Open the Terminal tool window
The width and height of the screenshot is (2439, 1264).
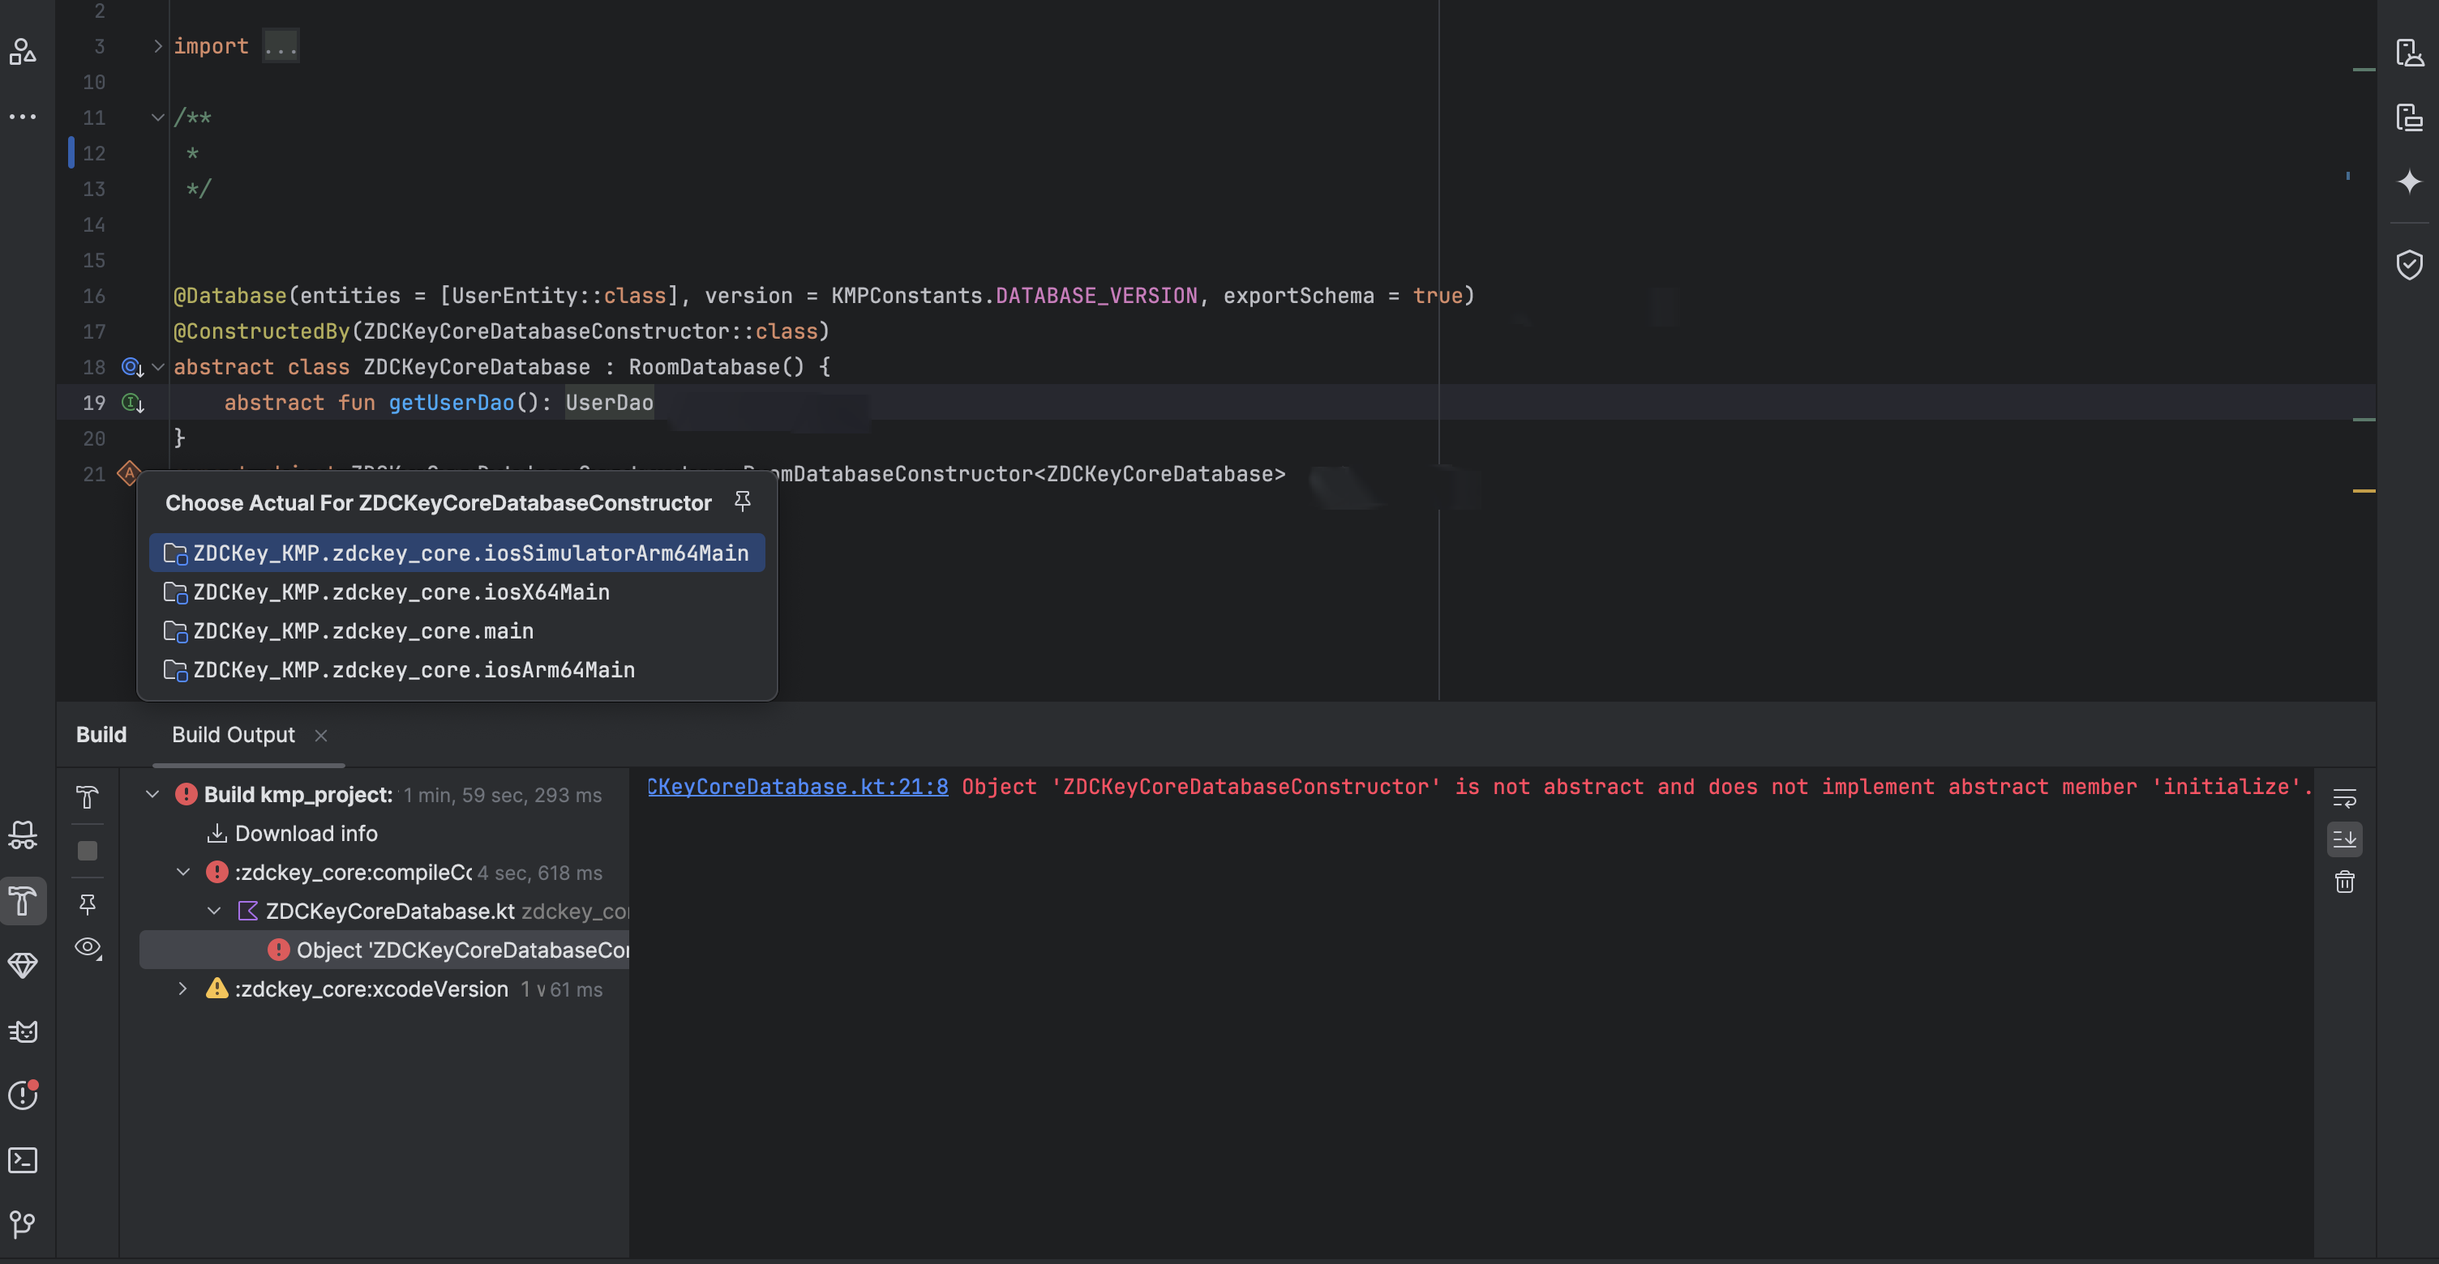click(x=23, y=1160)
